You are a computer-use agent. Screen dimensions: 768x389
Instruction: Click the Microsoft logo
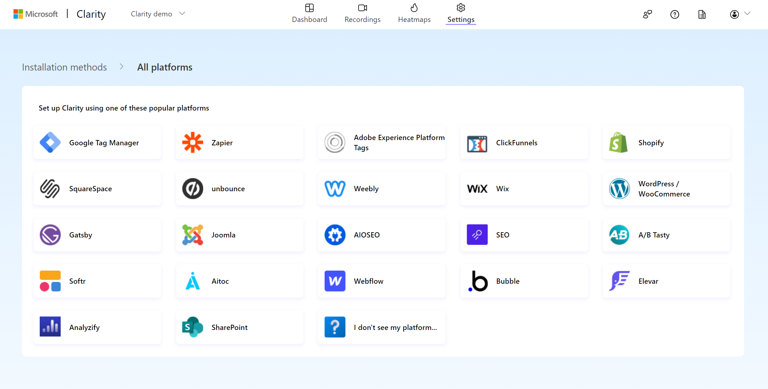(x=35, y=14)
